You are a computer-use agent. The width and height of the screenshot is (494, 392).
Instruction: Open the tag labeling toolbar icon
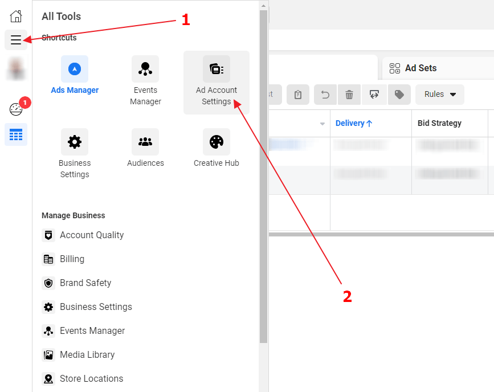[399, 95]
